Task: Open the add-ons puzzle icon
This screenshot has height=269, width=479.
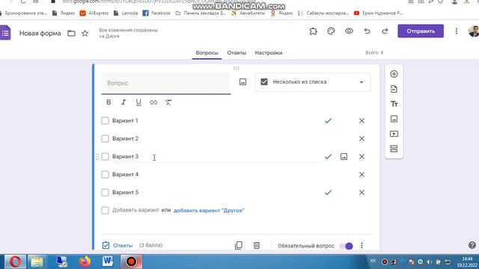Action: [313, 31]
